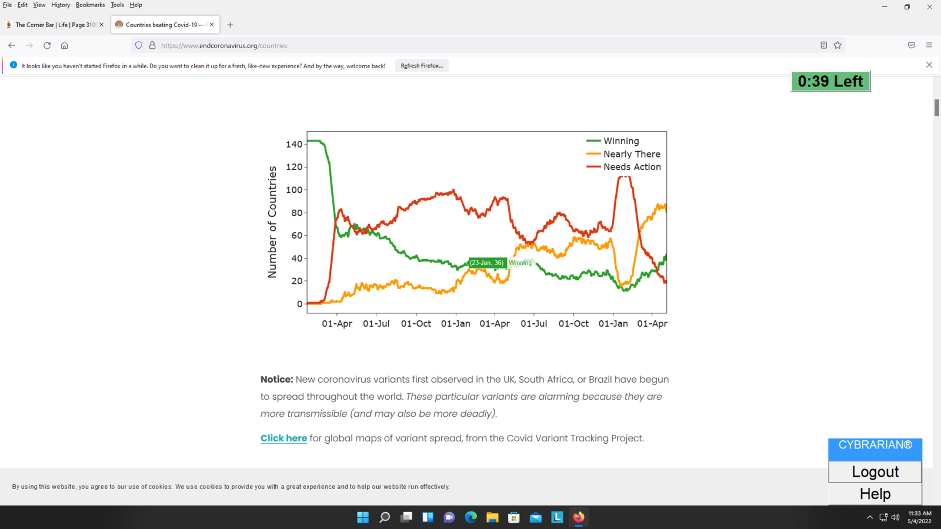This screenshot has height=529, width=941.
Task: Open the Bookmarks menu
Action: point(90,5)
